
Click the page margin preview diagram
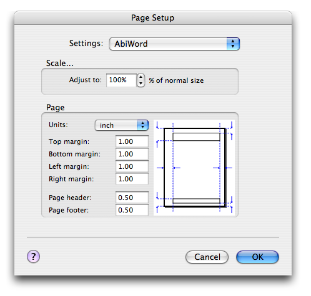click(x=194, y=168)
